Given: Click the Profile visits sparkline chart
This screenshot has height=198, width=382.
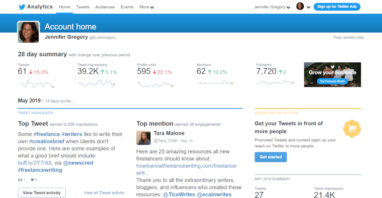Looking at the screenshot, I should click(x=155, y=84).
